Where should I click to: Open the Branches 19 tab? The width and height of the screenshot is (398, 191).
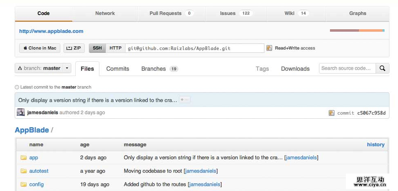coord(159,69)
